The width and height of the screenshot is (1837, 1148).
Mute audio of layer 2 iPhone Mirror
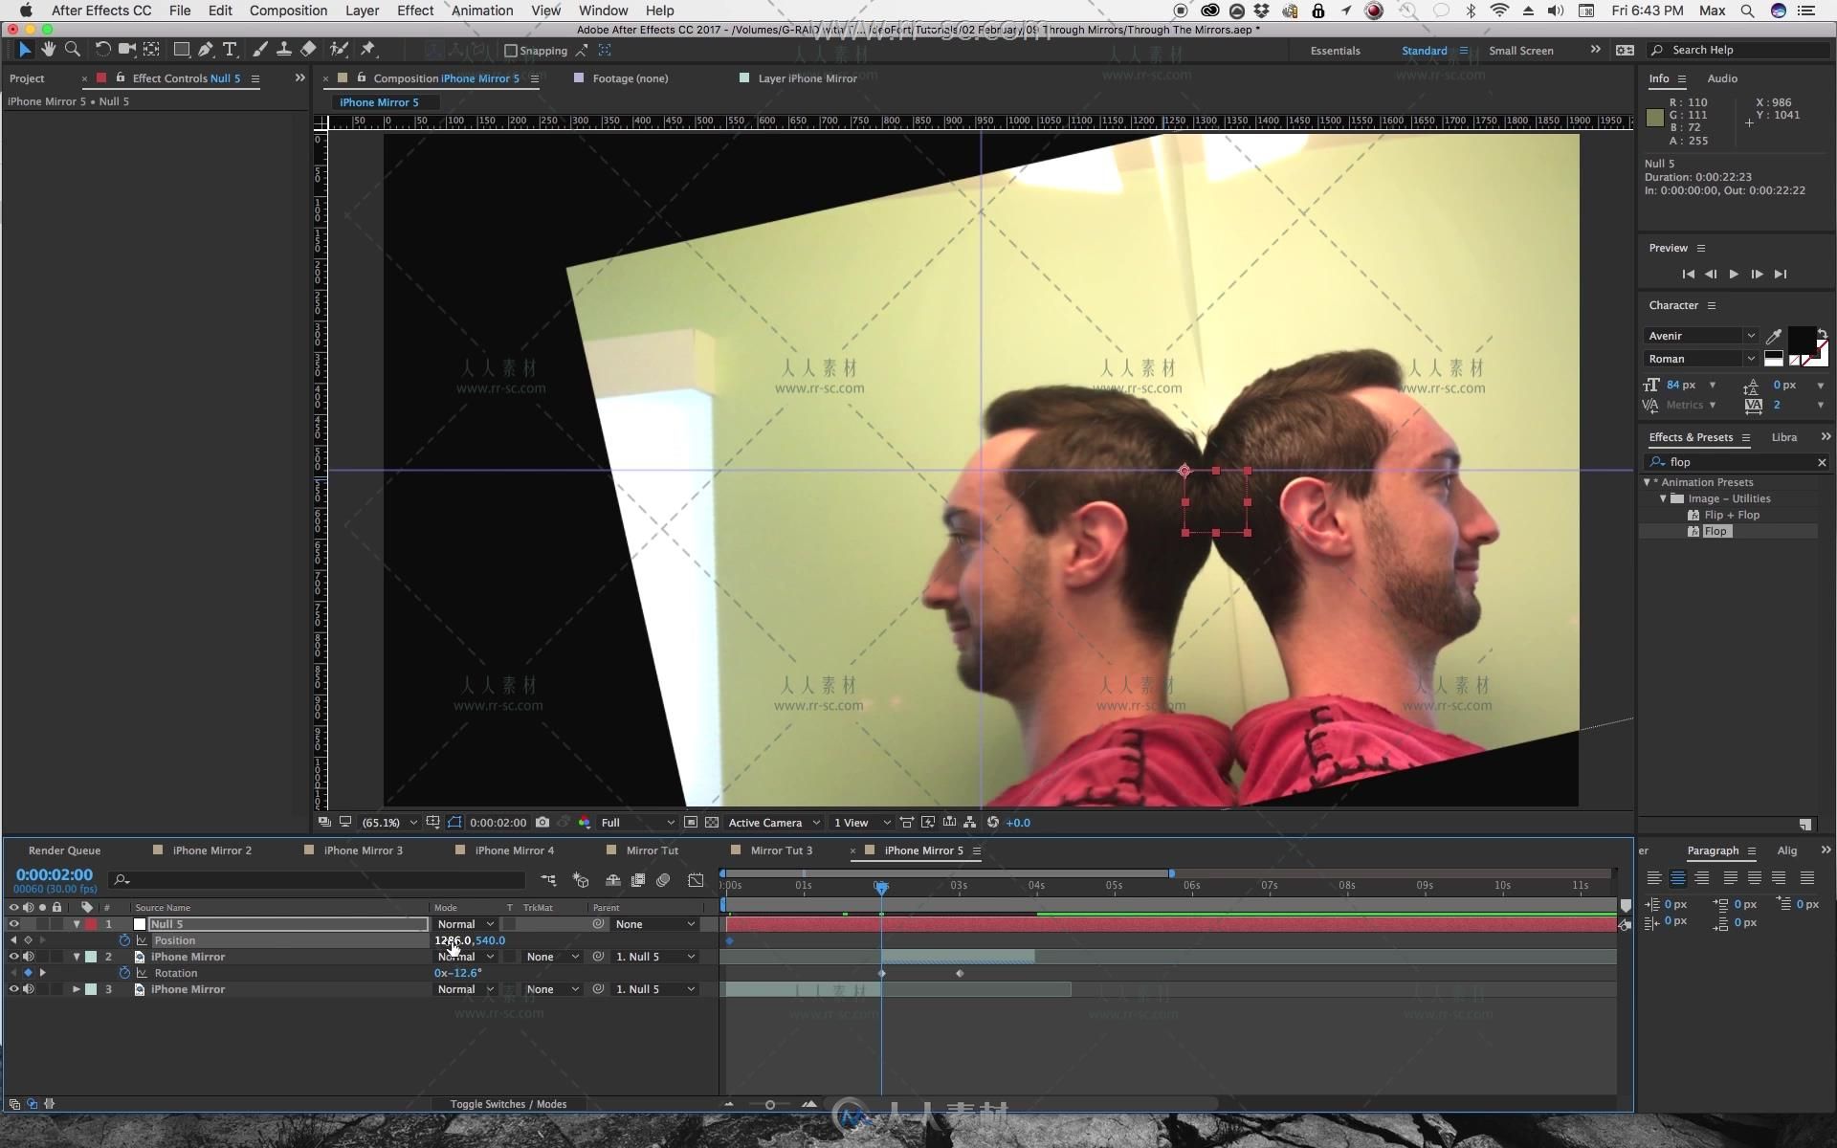point(29,957)
